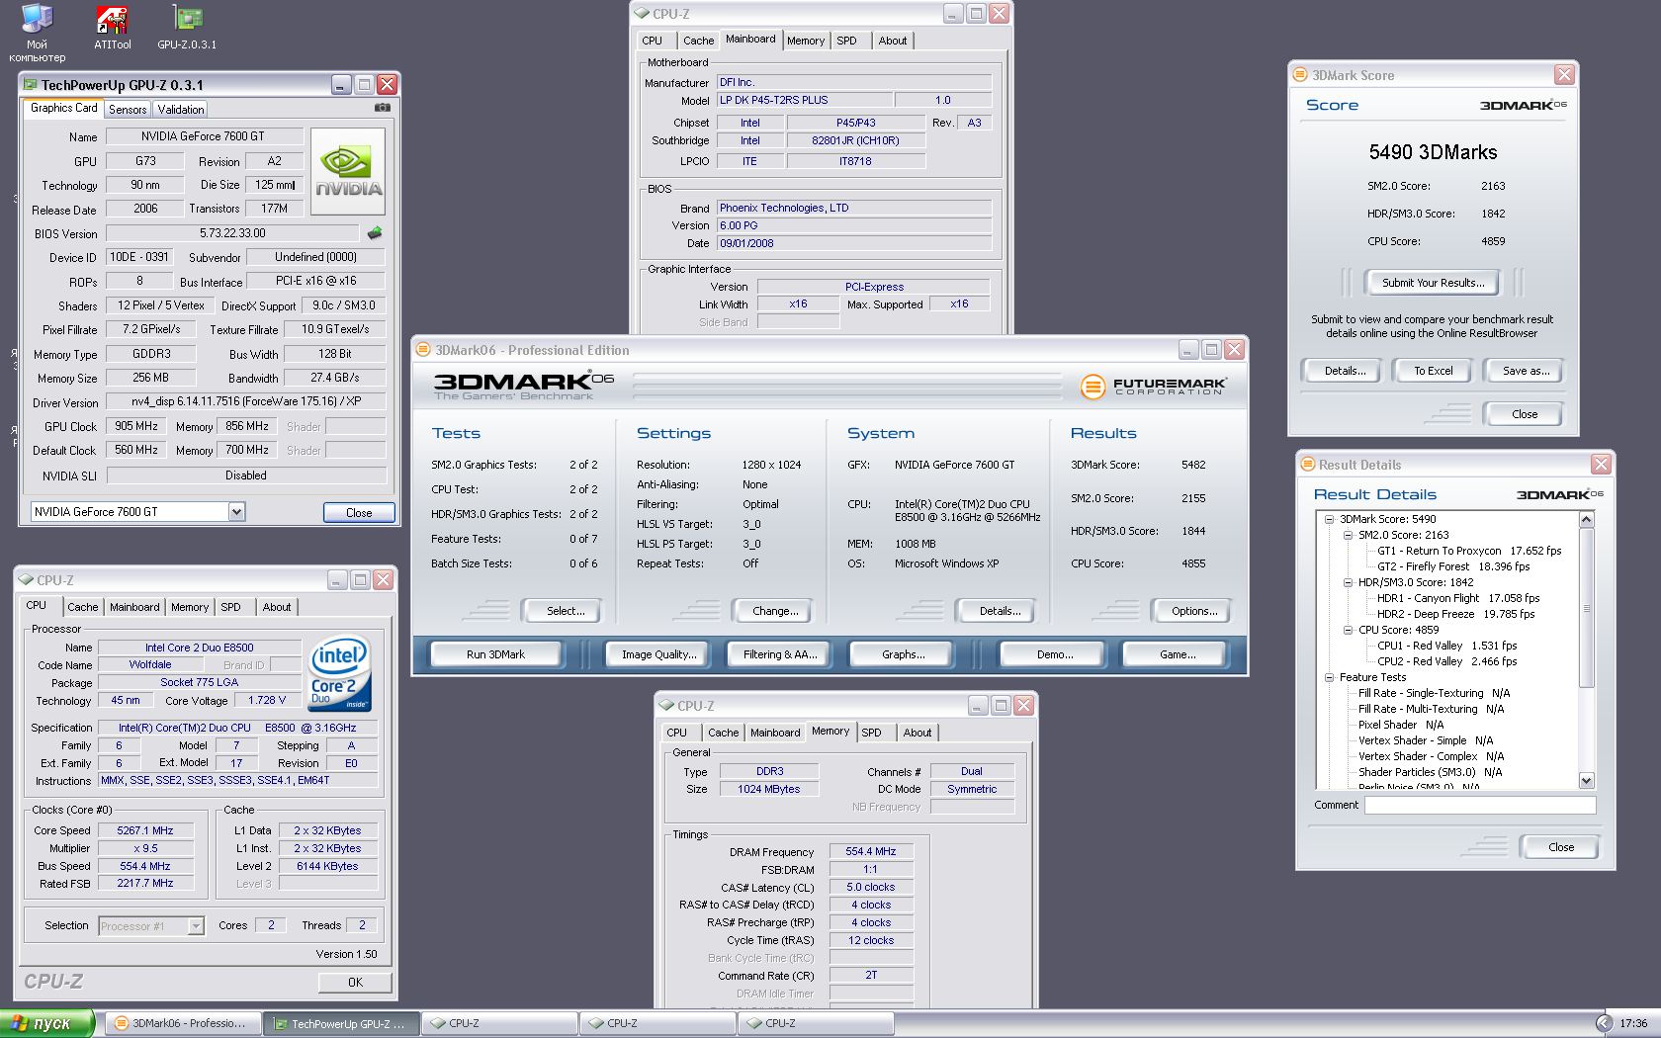1661x1038 pixels.
Task: Click the CPU-Z Memory window title icon
Action: pyautogui.click(x=664, y=706)
